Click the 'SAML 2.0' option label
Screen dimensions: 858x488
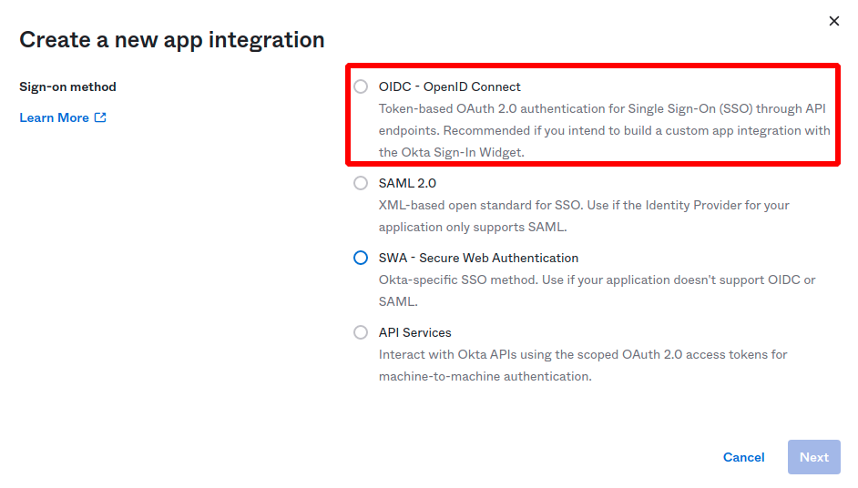pyautogui.click(x=407, y=183)
